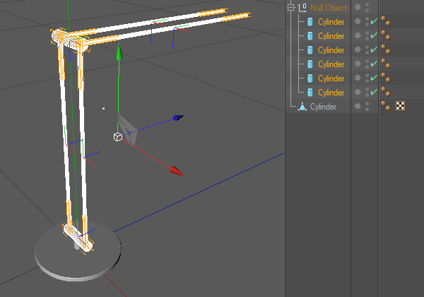Screen dimensions: 424x297
Task: Click polygon Cylinder's Phong tag
Action: click(386, 106)
